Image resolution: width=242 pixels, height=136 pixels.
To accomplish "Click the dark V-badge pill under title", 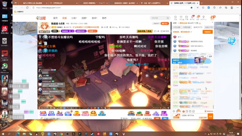I will point(55,31).
